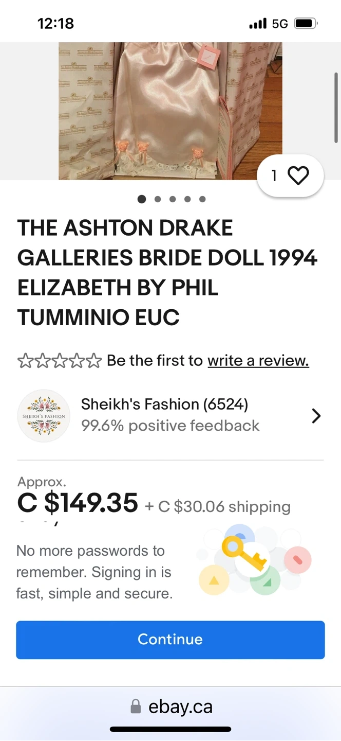Tap the lock icon beside ebay.ca
The height and width of the screenshot is (741, 341).
click(136, 707)
